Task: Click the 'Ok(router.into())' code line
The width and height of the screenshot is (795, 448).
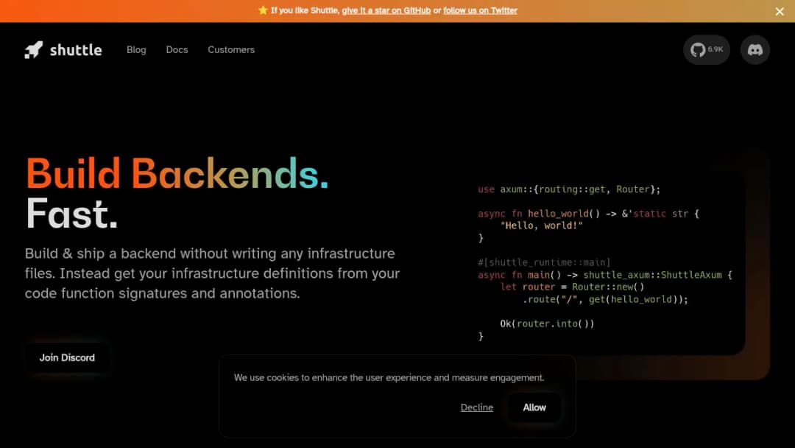Action: [547, 323]
